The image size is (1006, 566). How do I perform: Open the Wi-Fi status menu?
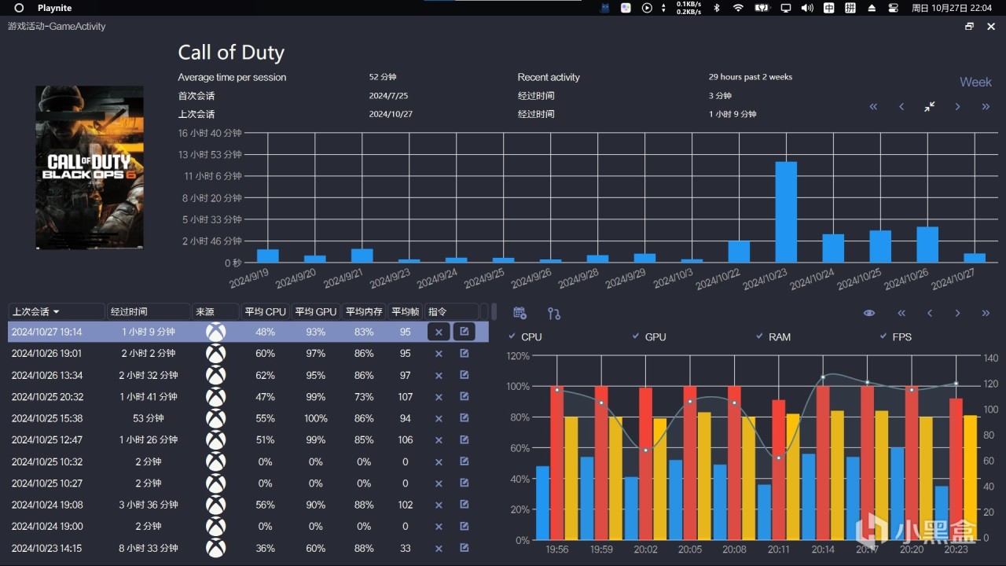[x=738, y=8]
